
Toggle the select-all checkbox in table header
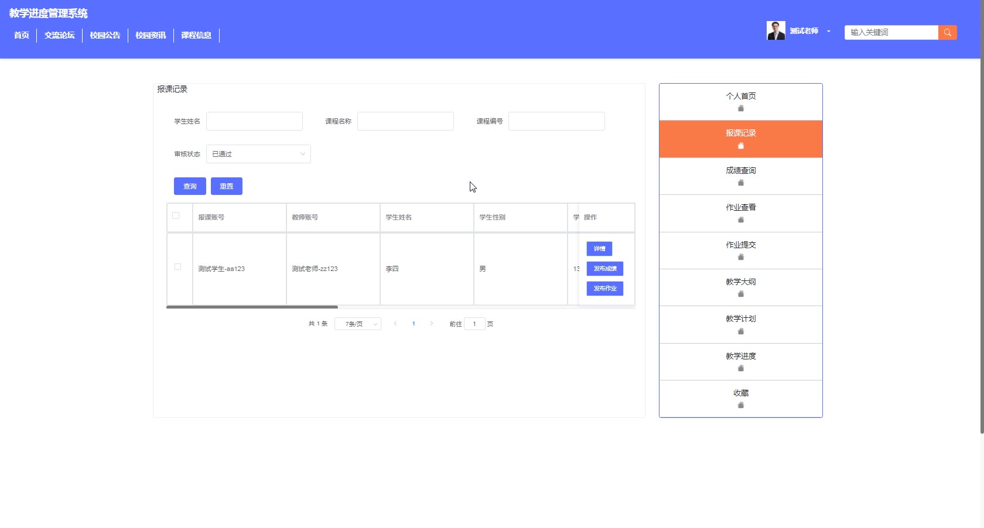click(x=176, y=215)
